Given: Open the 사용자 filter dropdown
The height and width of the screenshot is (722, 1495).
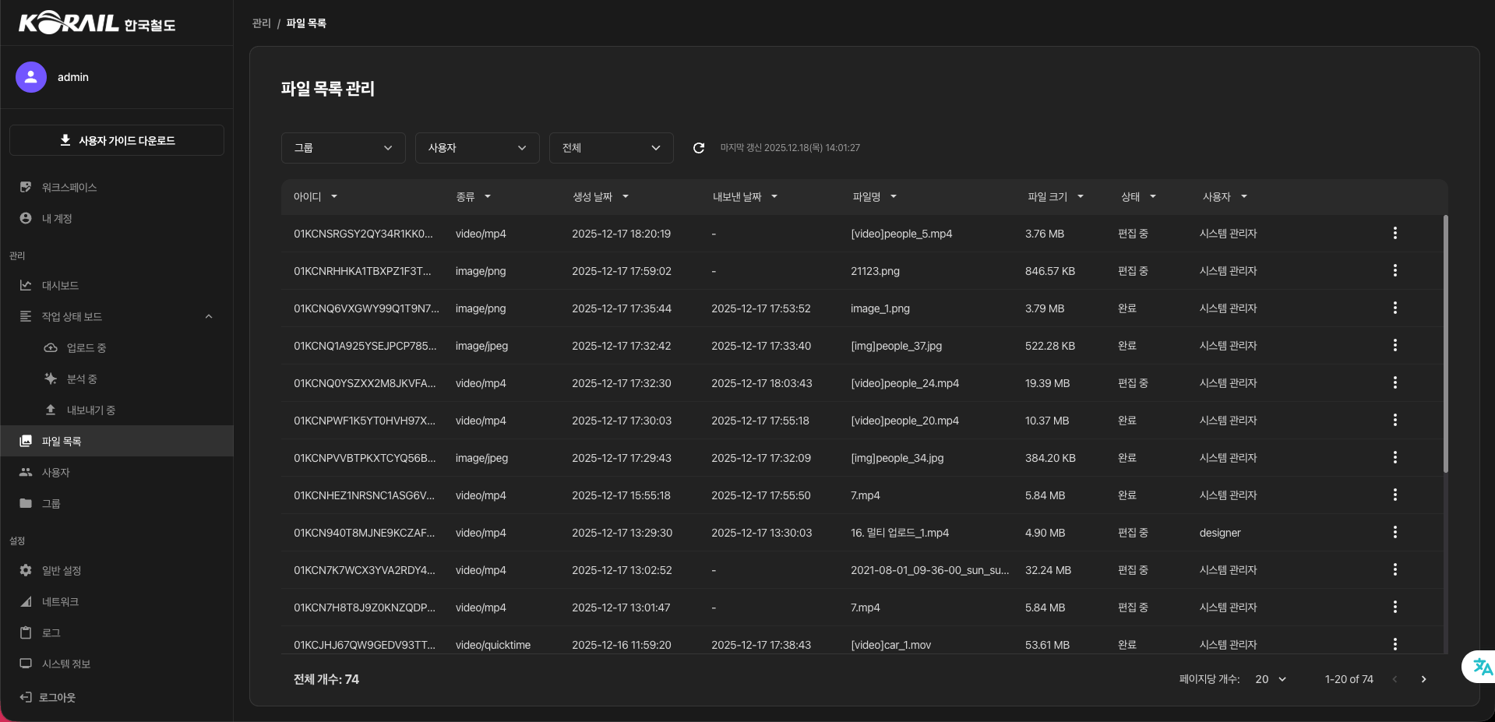Looking at the screenshot, I should [477, 148].
